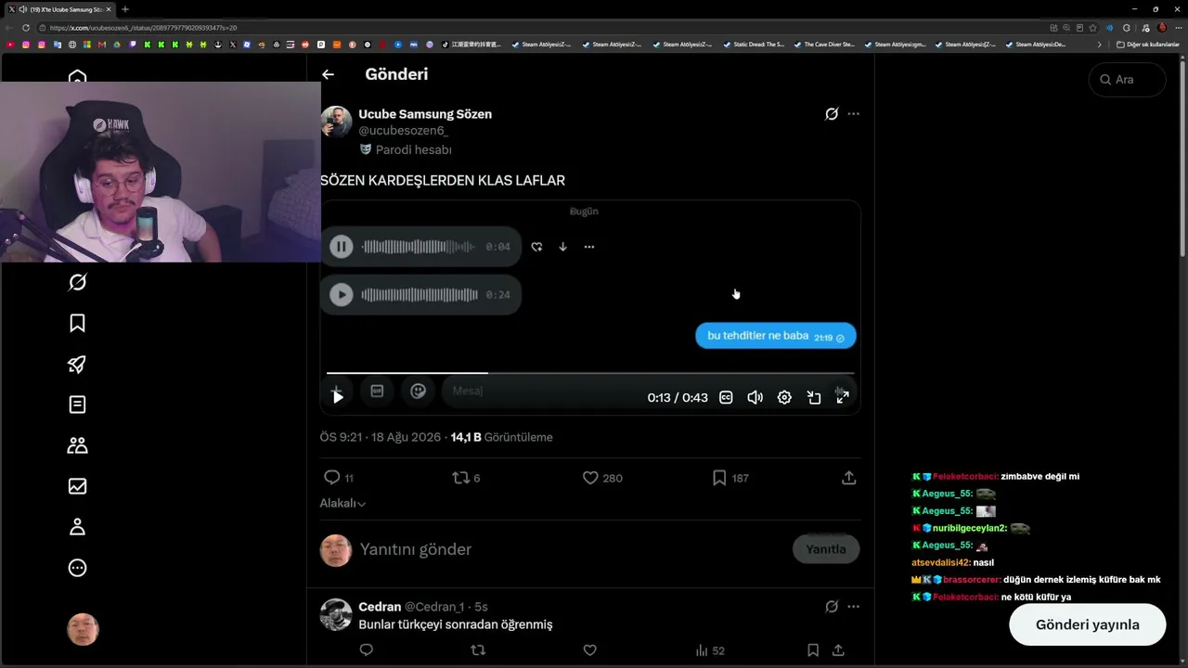1188x668 pixels.
Task: Repost the post with 6 reposts
Action: [466, 478]
